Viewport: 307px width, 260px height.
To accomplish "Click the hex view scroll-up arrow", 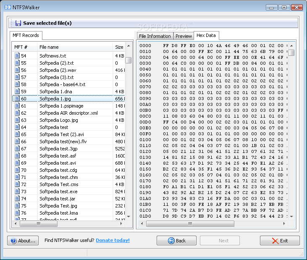I will [x=291, y=46].
